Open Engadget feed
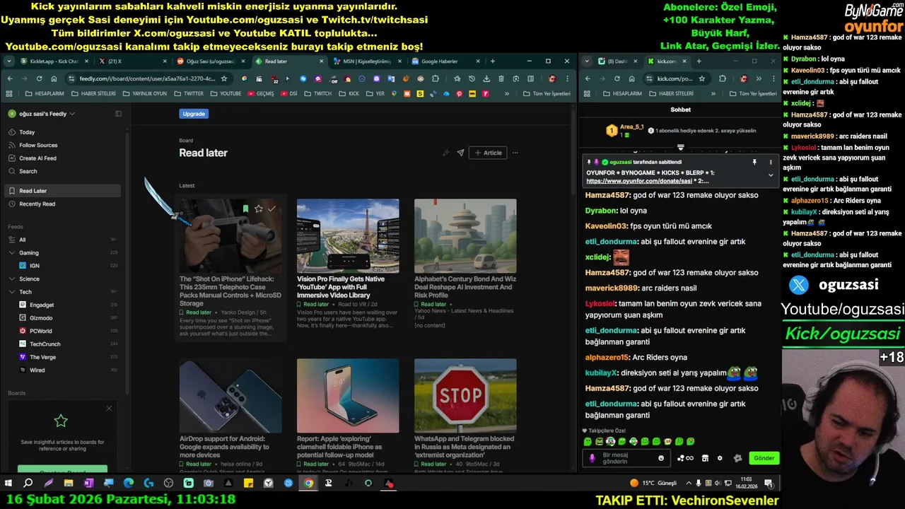This screenshot has width=905, height=509. coord(62,305)
